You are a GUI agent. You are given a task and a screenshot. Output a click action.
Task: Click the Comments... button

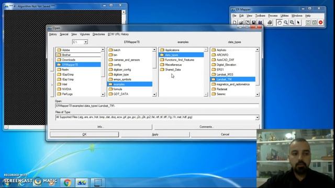tap(206, 126)
